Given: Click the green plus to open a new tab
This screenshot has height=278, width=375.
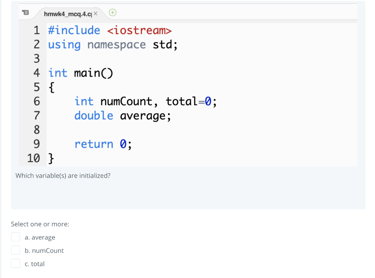Looking at the screenshot, I should point(112,12).
